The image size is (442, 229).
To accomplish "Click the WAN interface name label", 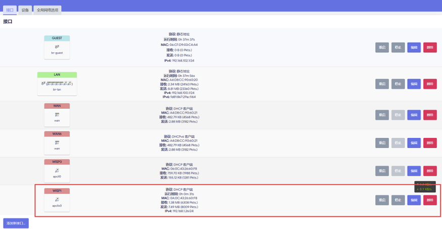I will pos(57,106).
